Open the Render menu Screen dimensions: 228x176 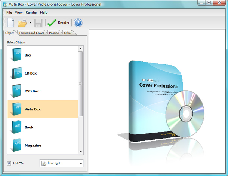(x=31, y=12)
